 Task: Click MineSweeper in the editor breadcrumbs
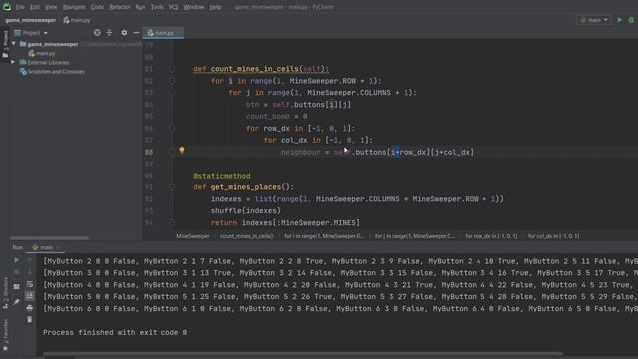pos(193,236)
